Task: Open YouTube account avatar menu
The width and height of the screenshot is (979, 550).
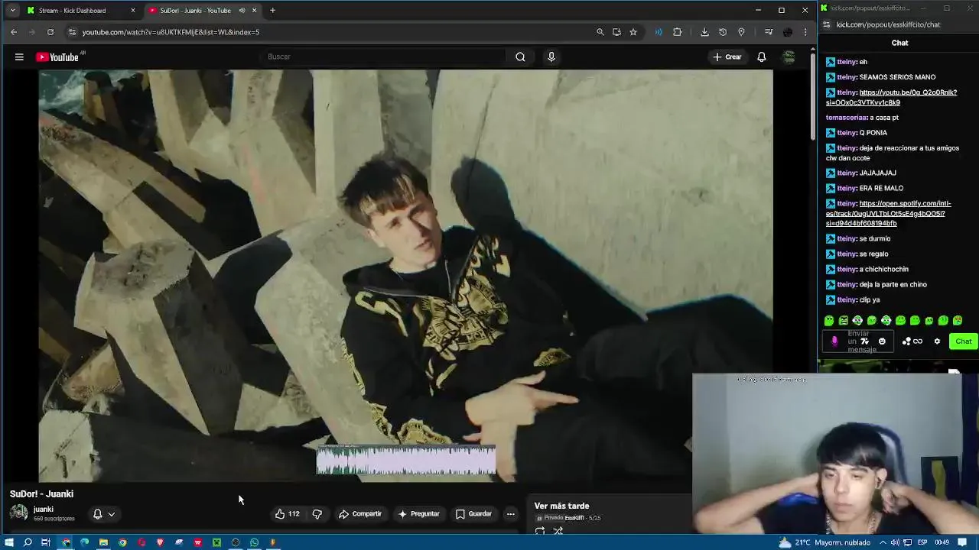Action: pos(789,57)
